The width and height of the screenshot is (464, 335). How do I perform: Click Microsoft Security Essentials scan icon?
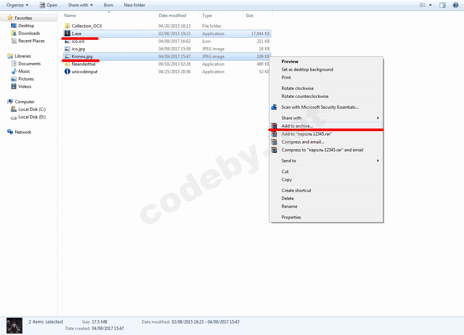[274, 107]
